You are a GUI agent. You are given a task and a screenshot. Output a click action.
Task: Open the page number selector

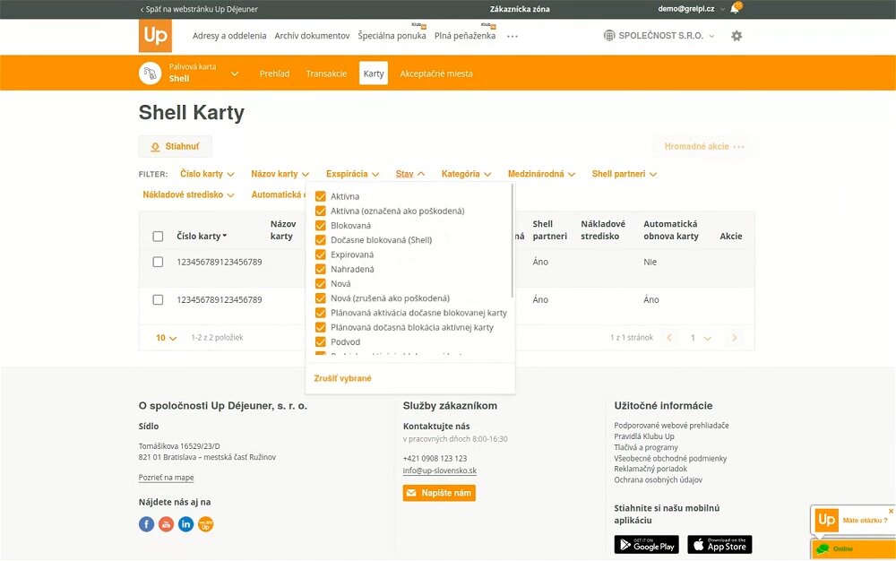[700, 338]
